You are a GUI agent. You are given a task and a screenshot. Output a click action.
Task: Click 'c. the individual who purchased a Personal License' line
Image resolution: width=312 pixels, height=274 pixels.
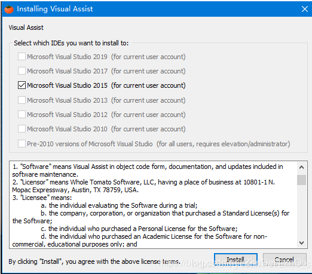pyautogui.click(x=139, y=229)
